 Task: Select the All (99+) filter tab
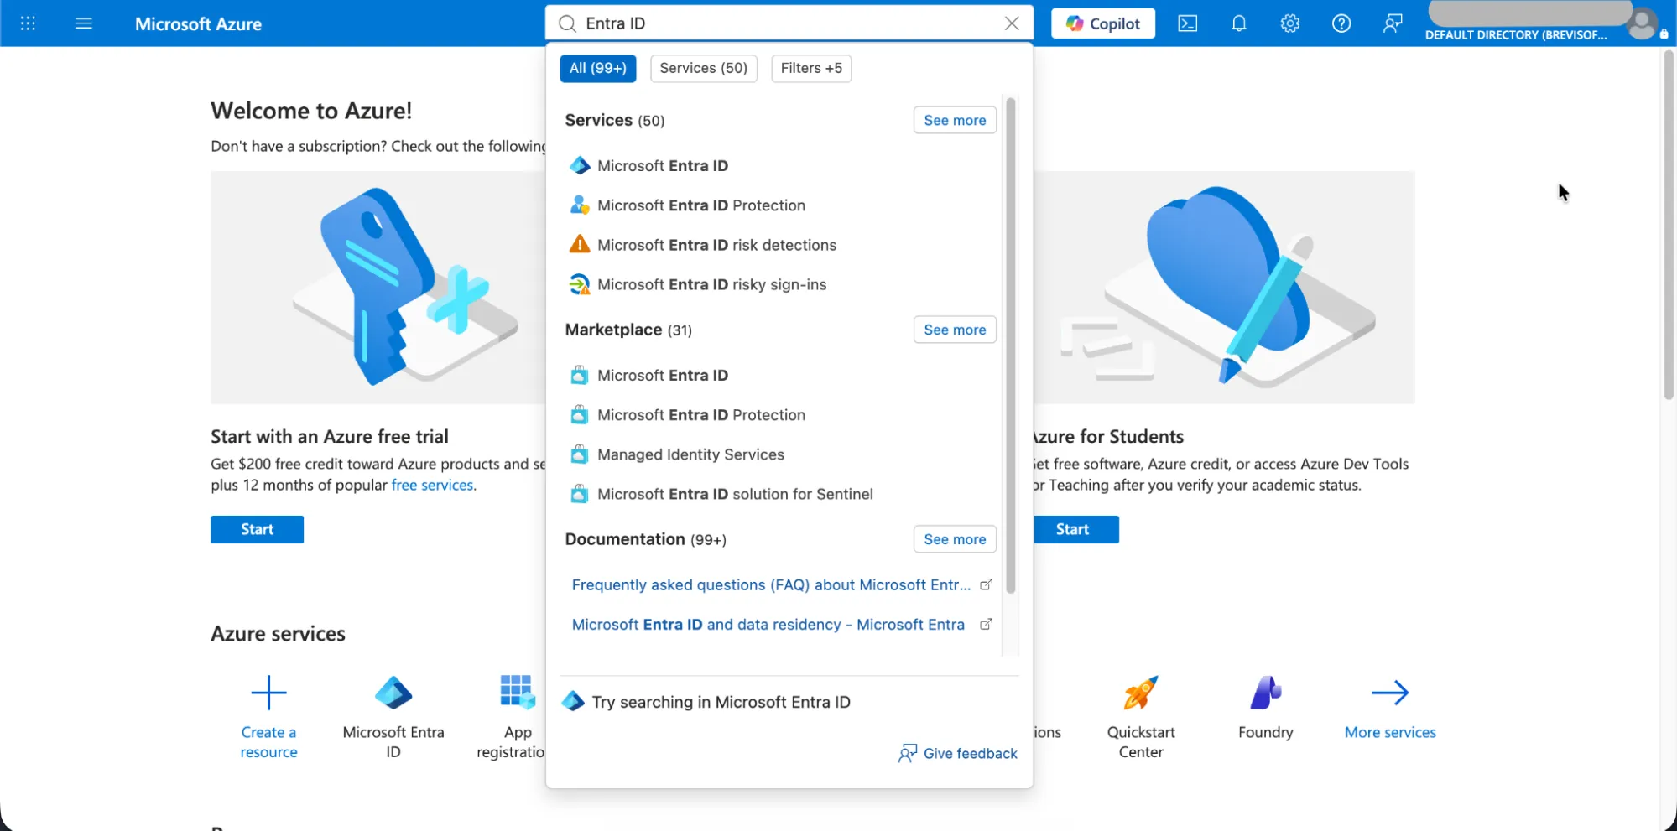tap(598, 68)
